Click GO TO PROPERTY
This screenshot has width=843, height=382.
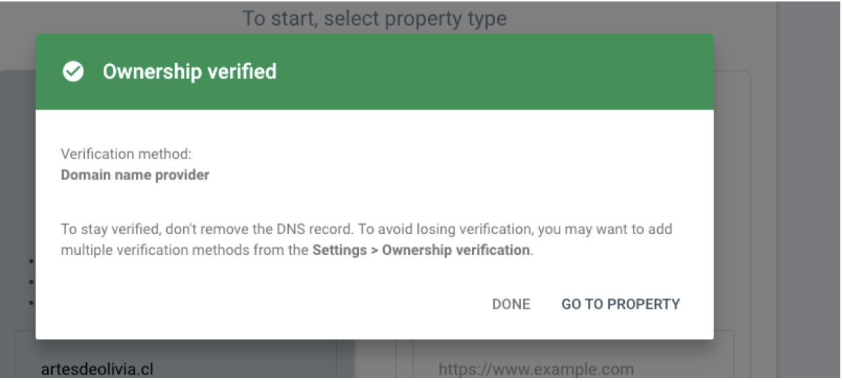click(620, 304)
